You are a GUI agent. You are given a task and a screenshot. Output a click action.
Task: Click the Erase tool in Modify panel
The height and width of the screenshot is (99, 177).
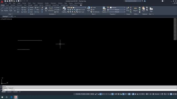(42, 7)
